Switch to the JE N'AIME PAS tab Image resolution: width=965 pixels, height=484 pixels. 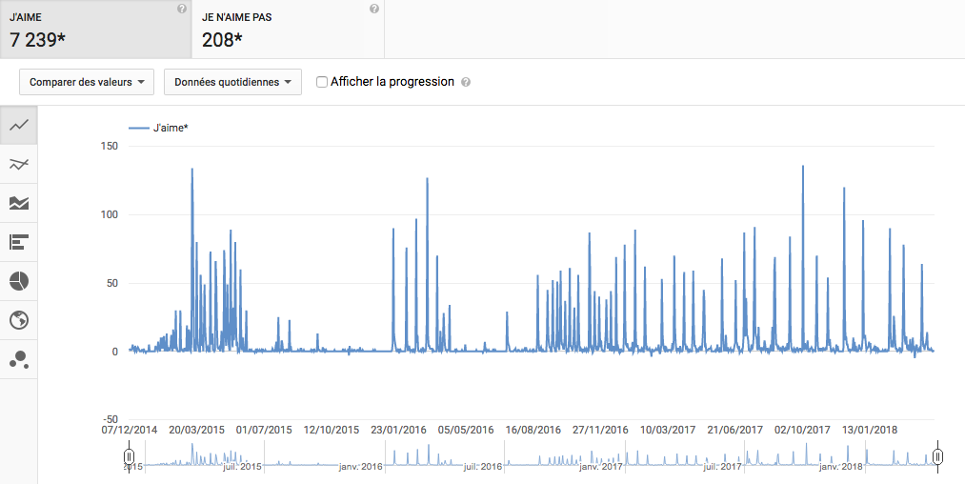pos(288,30)
